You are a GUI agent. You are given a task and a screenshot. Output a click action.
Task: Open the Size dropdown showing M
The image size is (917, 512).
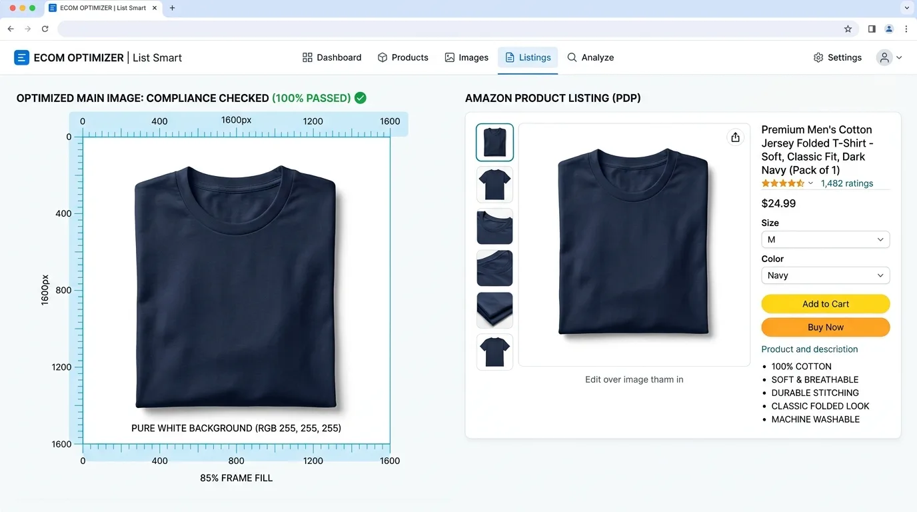tap(825, 239)
